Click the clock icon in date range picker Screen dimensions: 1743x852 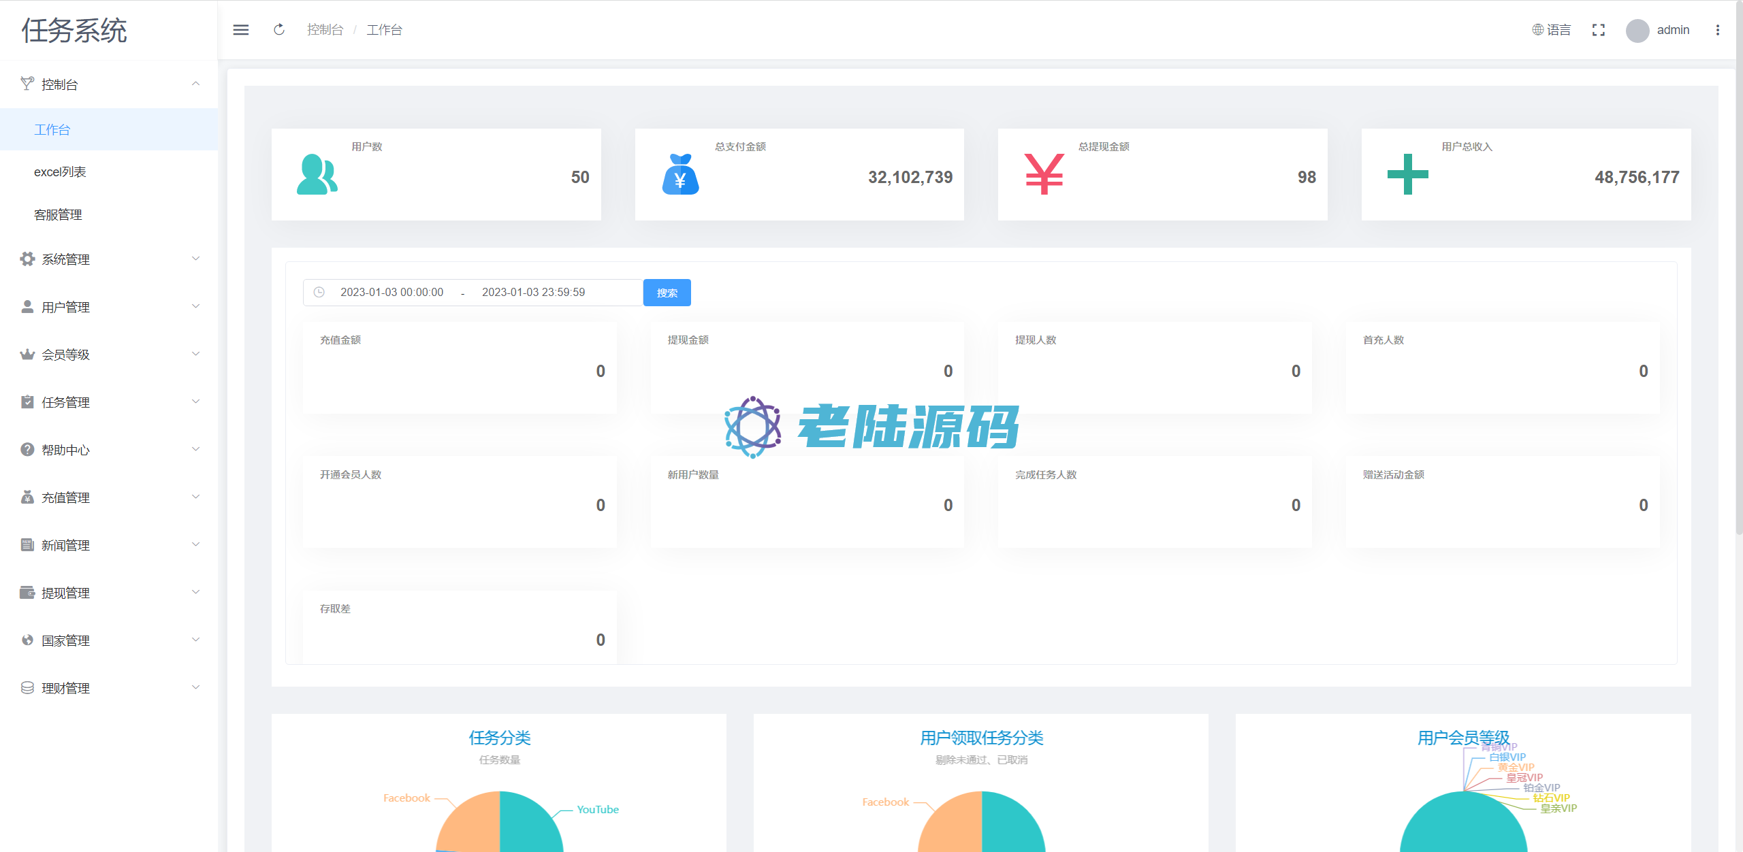point(319,293)
